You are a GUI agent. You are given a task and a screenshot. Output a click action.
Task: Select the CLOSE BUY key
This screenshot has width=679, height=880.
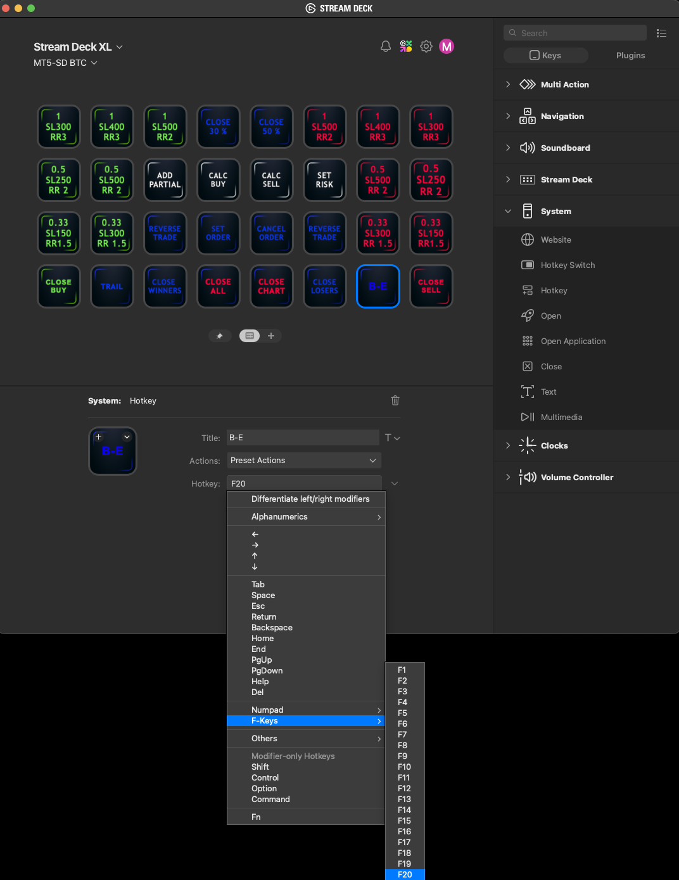coord(58,286)
